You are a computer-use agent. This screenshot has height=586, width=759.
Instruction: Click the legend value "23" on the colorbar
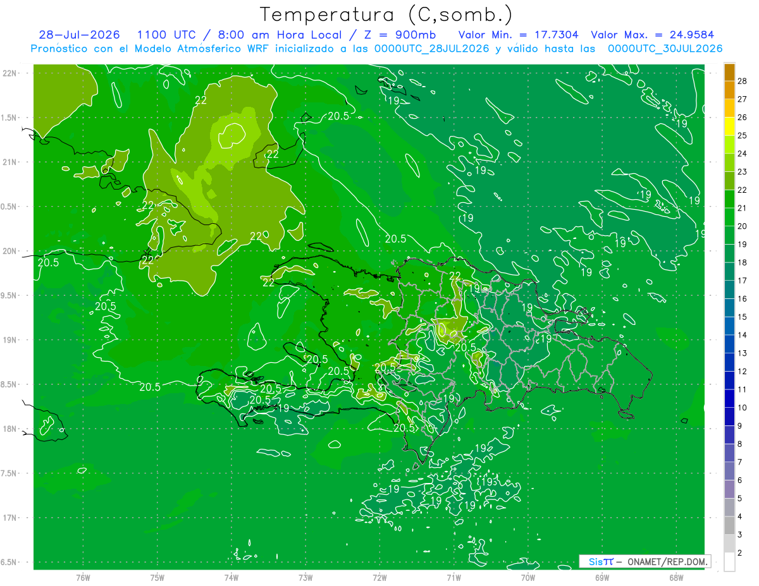point(743,172)
